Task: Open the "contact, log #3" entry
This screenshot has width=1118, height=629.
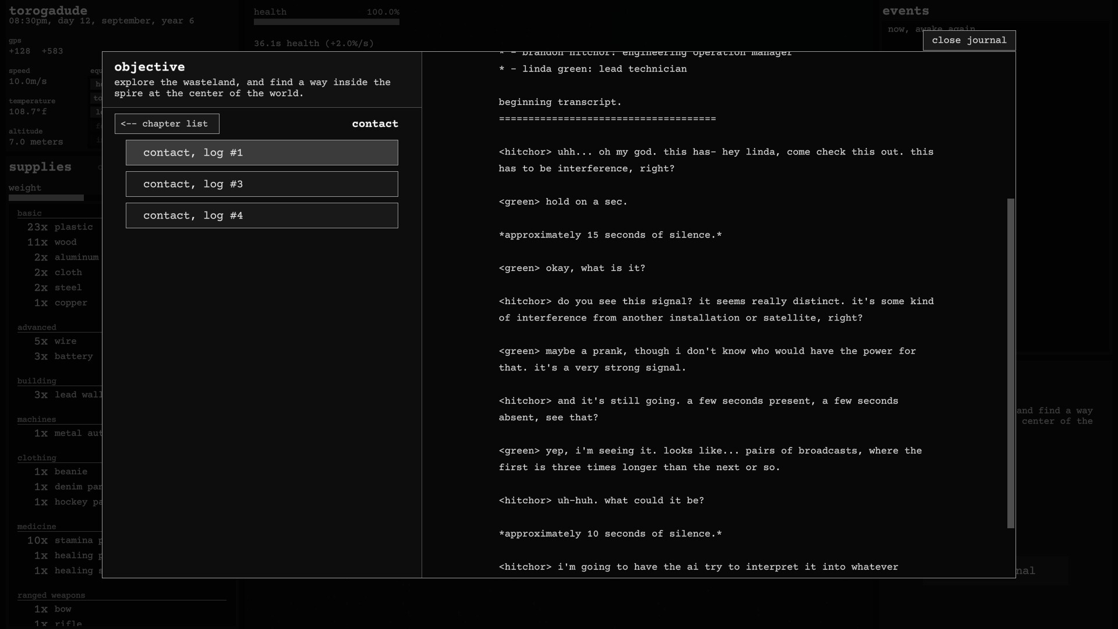Action: [x=261, y=184]
